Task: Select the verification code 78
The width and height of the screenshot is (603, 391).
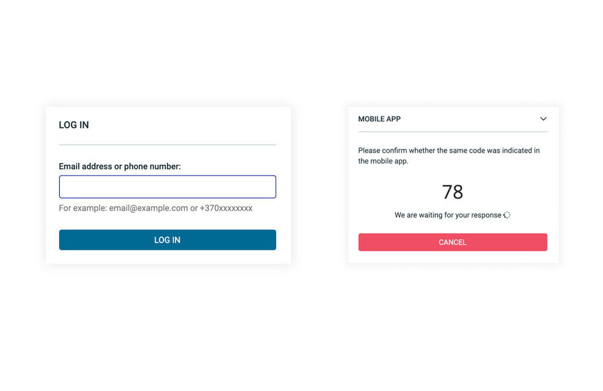Action: pyautogui.click(x=452, y=192)
